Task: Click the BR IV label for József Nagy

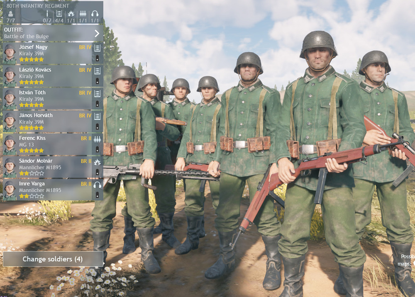Action: click(85, 47)
